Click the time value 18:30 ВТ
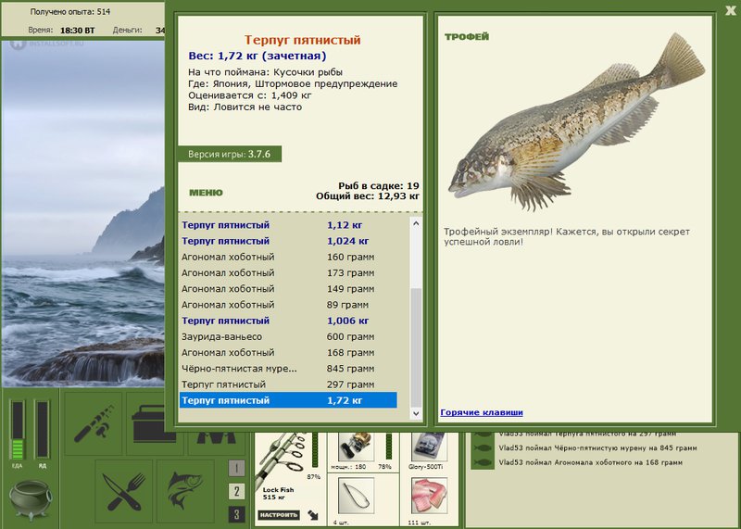This screenshot has width=741, height=529. click(x=78, y=31)
